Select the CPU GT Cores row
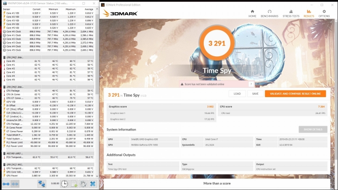This screenshot has height=190, width=338. point(48,98)
